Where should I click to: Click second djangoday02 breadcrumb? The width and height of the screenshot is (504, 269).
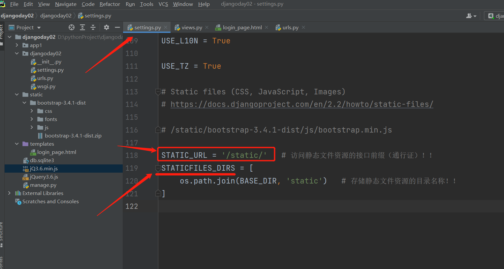(56, 16)
